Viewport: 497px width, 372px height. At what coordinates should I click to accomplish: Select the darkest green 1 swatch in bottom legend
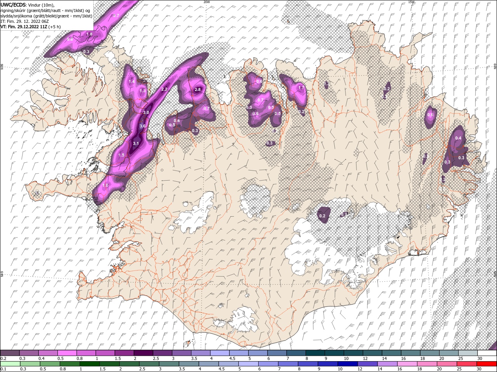coord(90,364)
